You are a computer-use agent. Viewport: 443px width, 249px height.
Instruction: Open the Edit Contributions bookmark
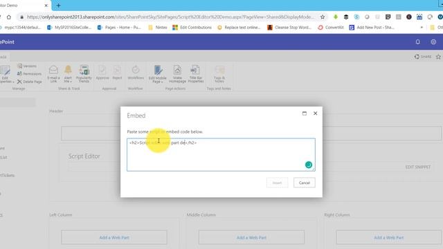[x=192, y=28]
